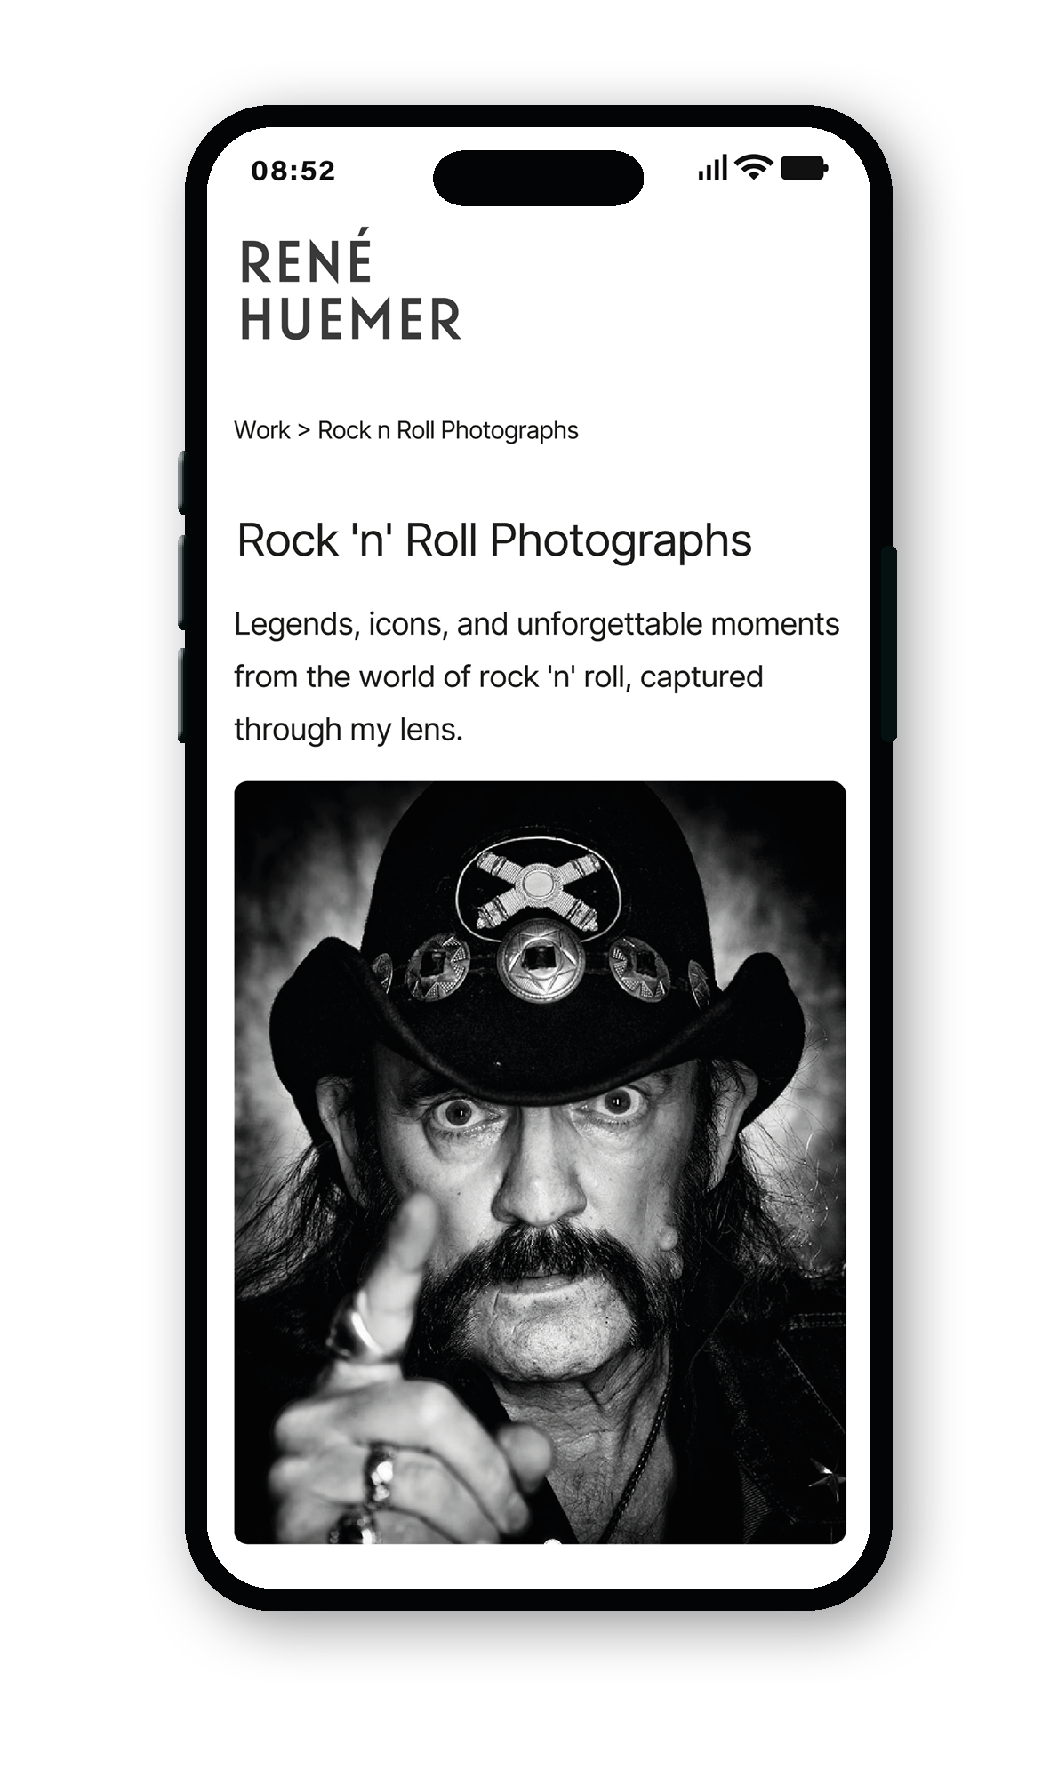
Task: Click the phone's right side power button
Action: 889,644
